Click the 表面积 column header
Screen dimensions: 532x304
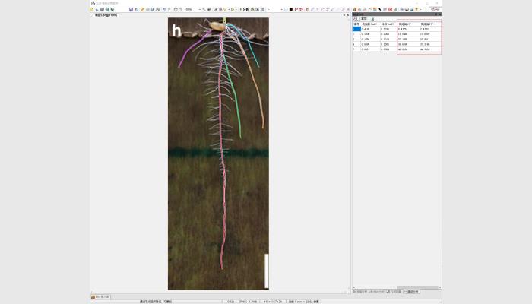coord(370,24)
